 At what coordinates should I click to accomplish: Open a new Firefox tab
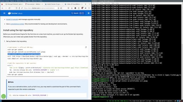[x=85, y=4]
